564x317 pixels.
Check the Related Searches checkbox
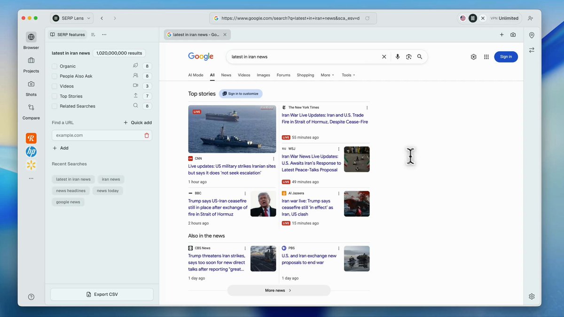point(55,106)
